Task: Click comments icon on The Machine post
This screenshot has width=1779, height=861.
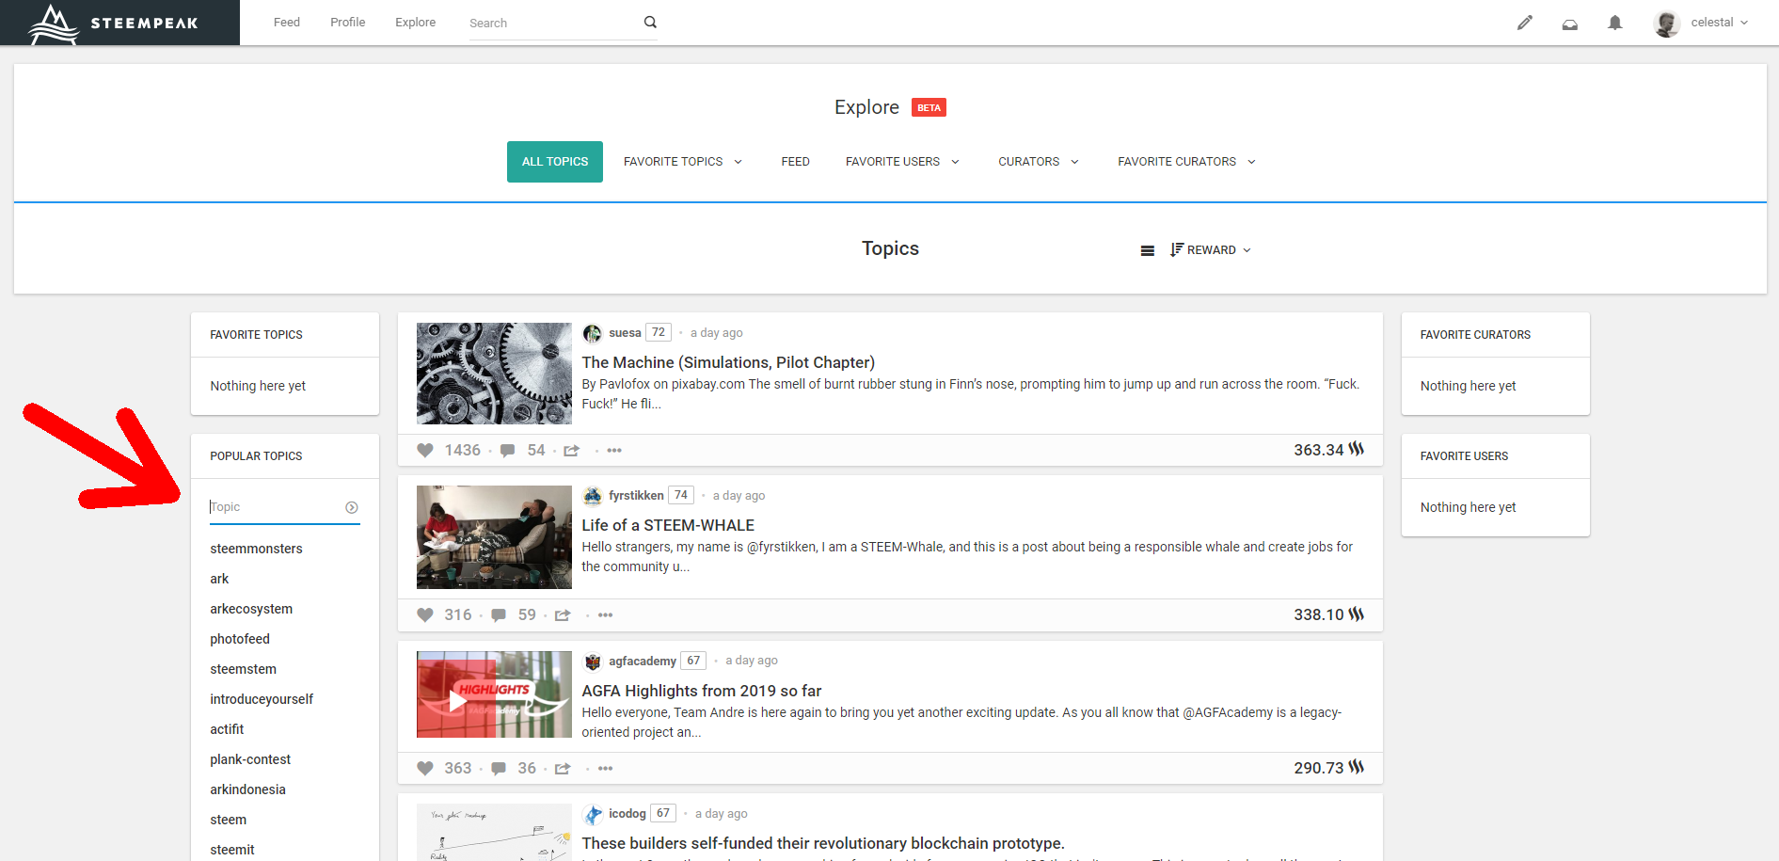Action: (508, 451)
